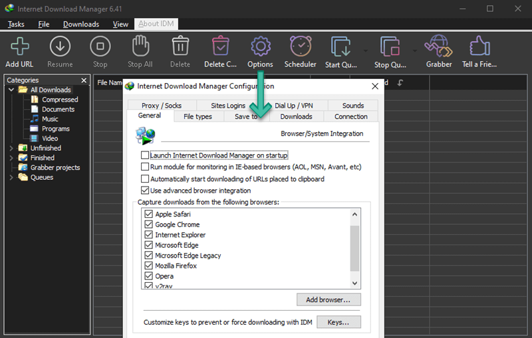Switch to the Downloads configuration tab
Image resolution: width=532 pixels, height=338 pixels.
coord(296,116)
